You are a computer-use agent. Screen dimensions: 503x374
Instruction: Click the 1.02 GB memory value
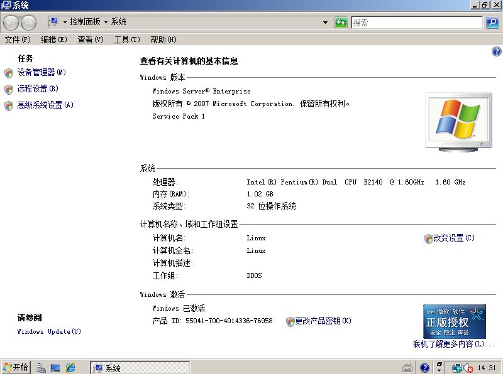pos(260,194)
